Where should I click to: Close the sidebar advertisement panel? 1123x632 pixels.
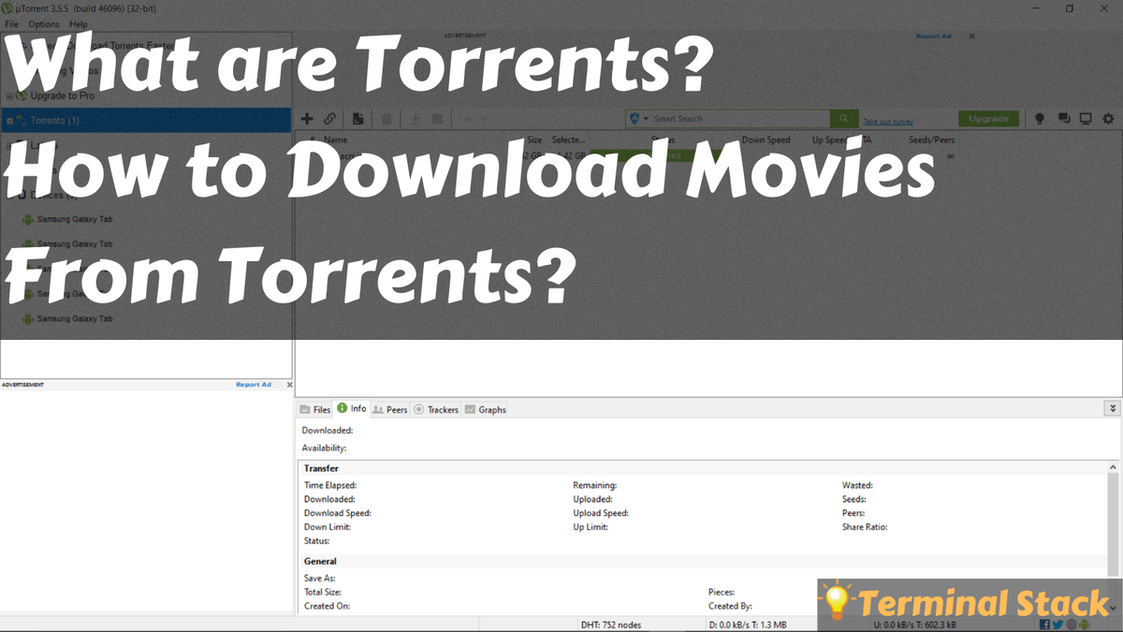click(289, 385)
